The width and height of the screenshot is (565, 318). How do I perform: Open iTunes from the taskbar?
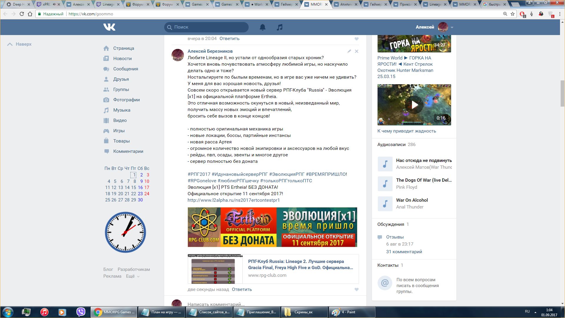pyautogui.click(x=44, y=312)
